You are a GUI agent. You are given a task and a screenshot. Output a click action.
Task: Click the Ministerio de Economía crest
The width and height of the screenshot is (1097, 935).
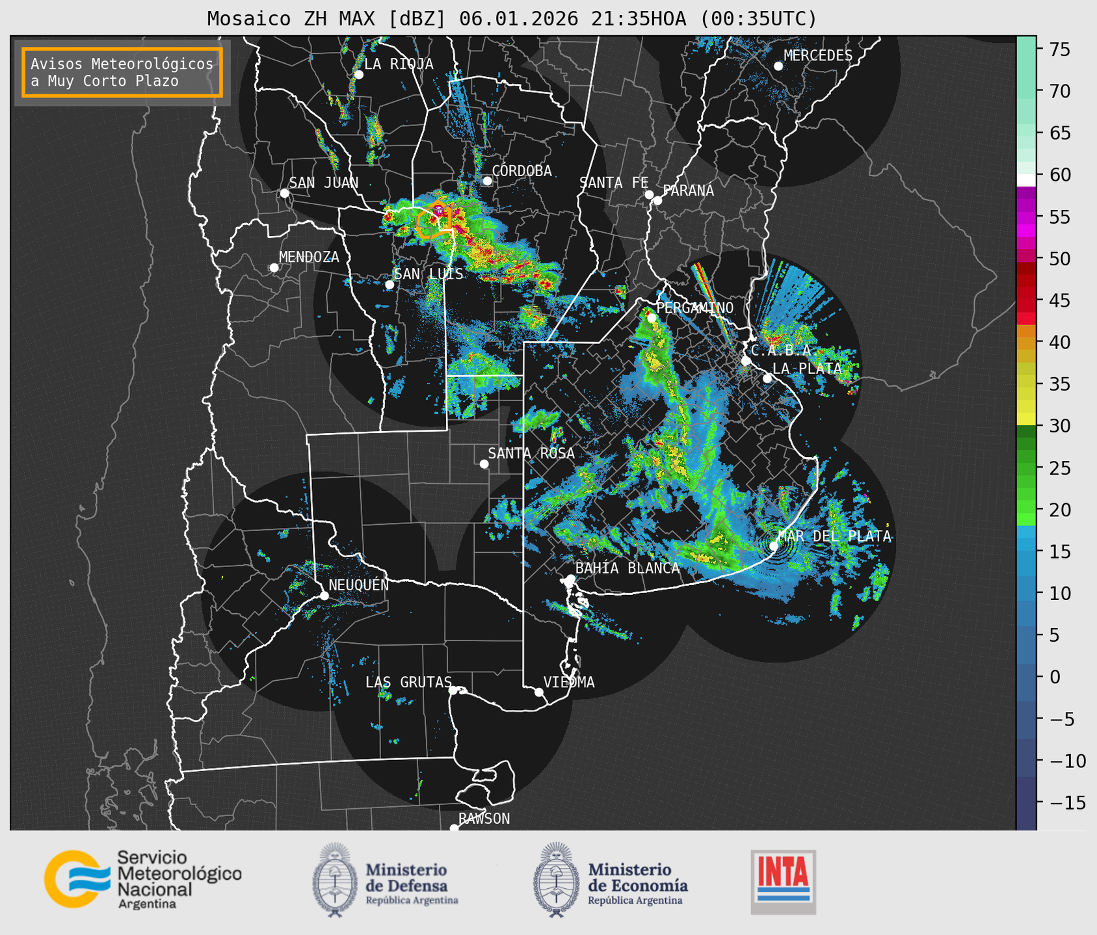[x=555, y=880]
